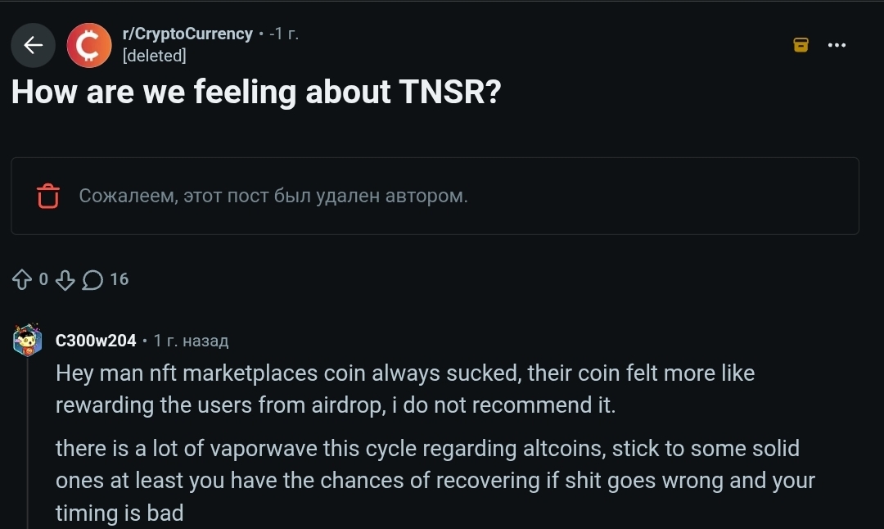The image size is (884, 529).
Task: Click the yellow archived post icon
Action: pos(801,45)
